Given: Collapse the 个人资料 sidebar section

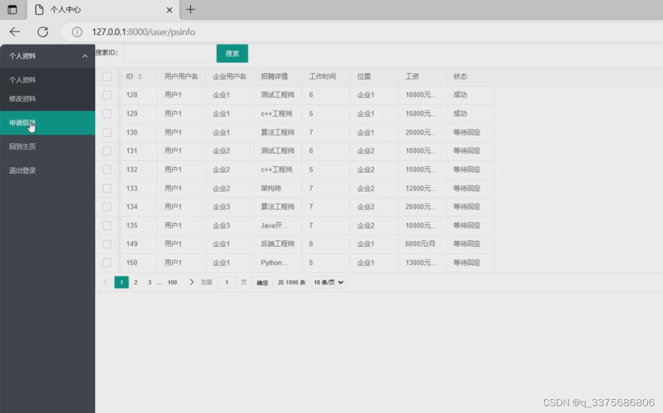Looking at the screenshot, I should (x=85, y=55).
